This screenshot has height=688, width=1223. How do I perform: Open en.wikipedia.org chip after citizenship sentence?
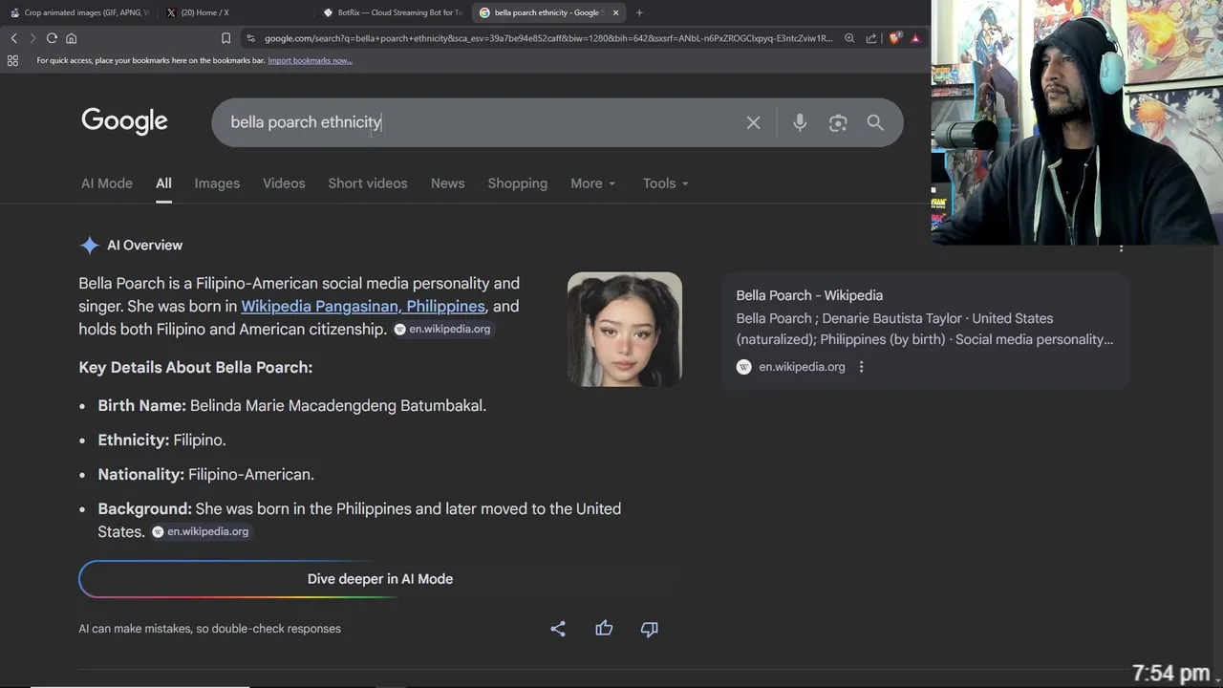[x=442, y=329]
